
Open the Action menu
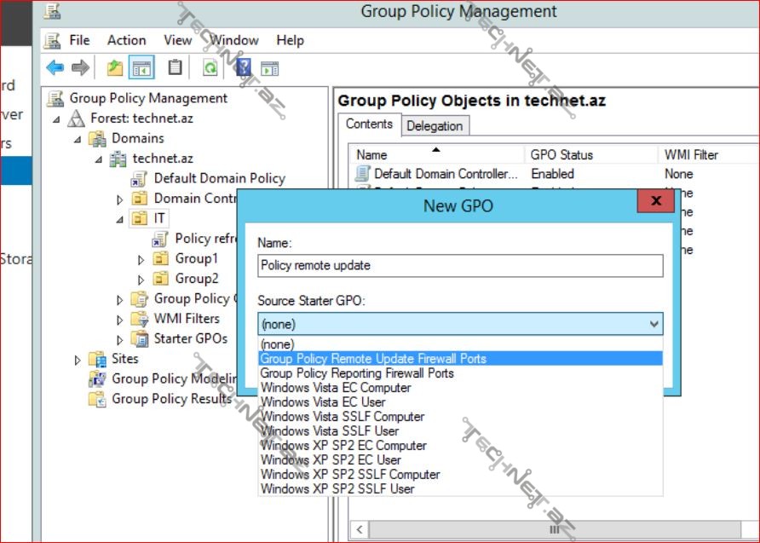point(126,40)
